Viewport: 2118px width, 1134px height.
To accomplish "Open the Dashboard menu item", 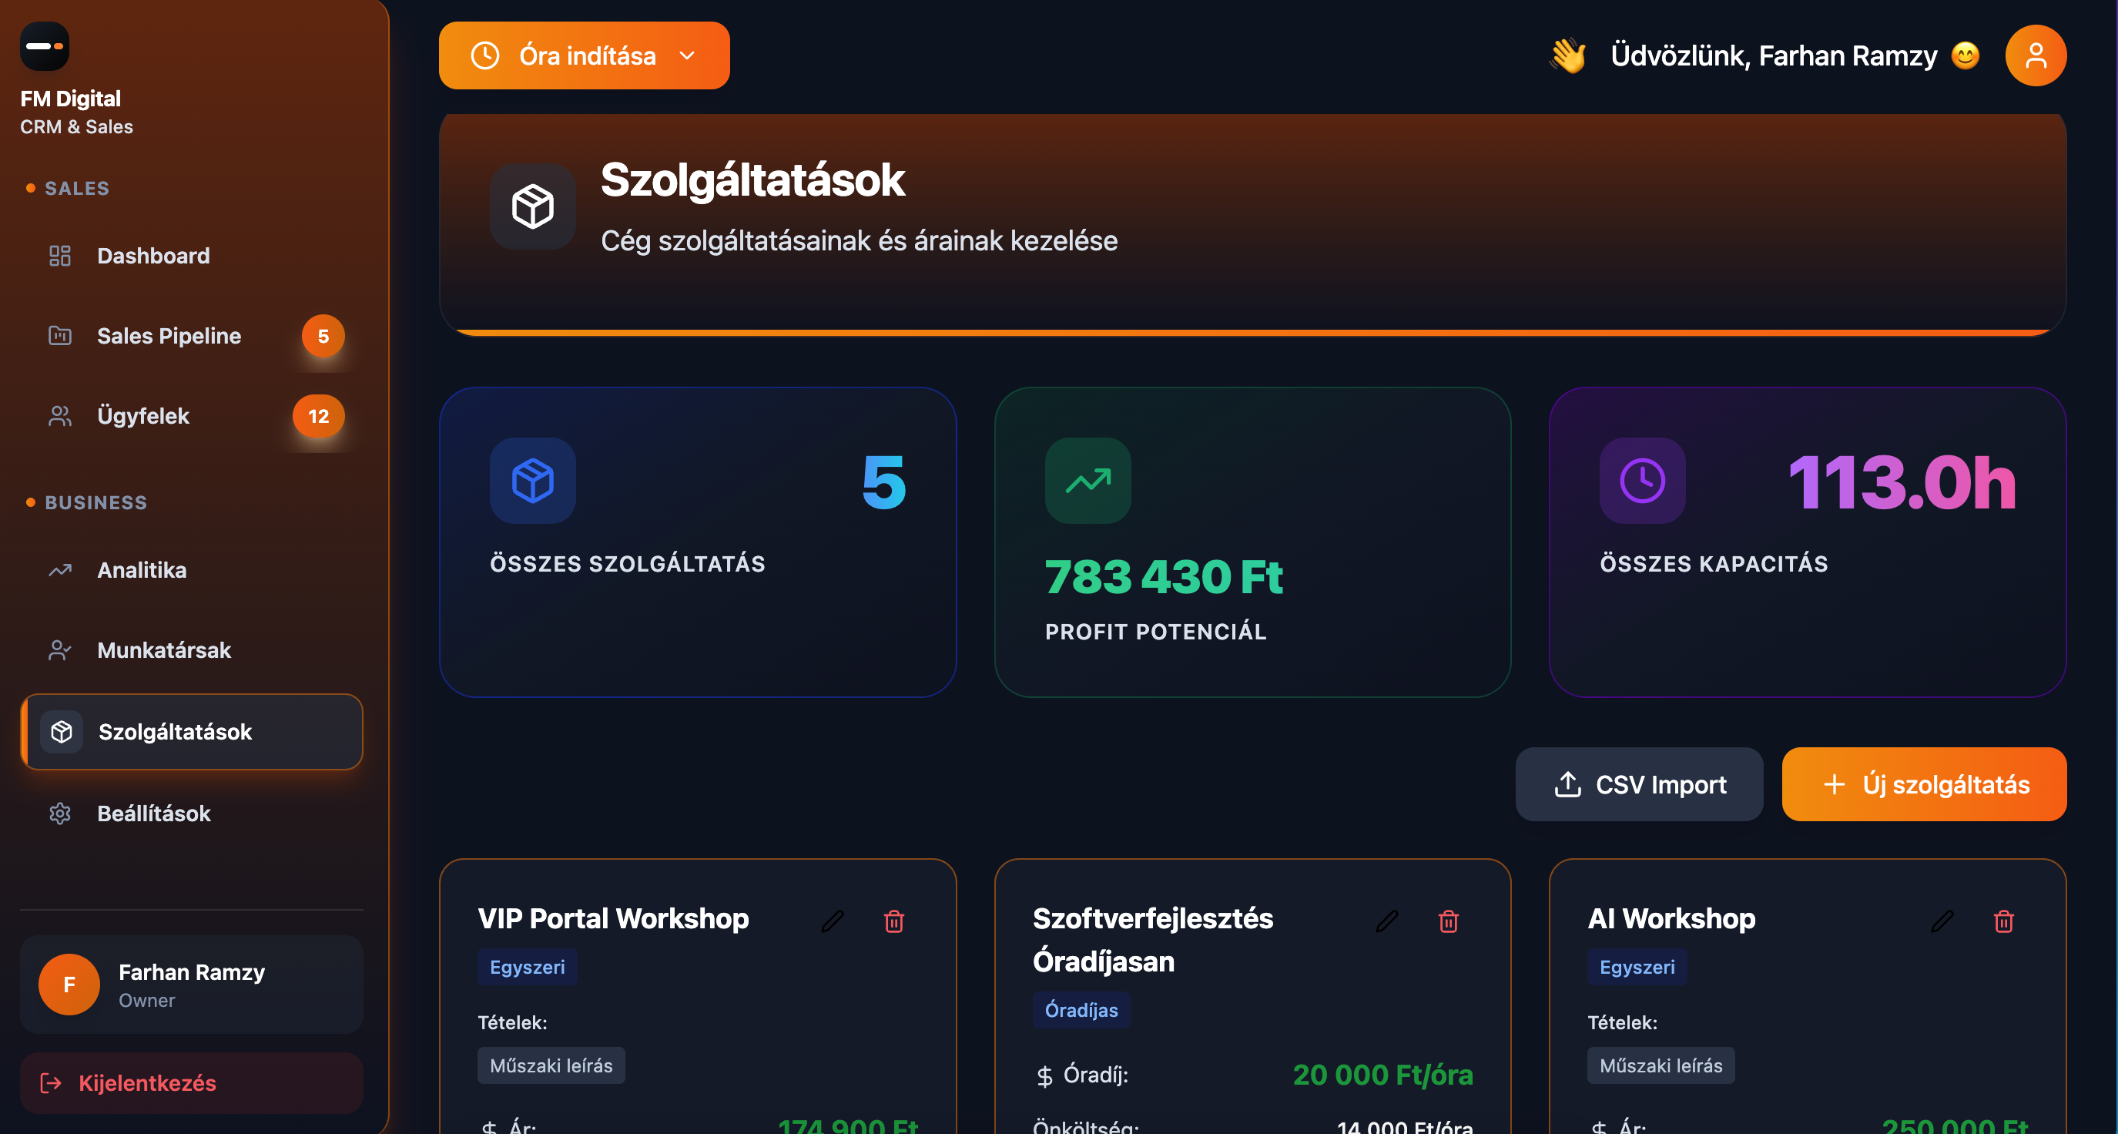I will (153, 256).
